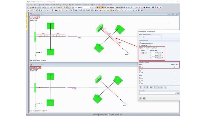Viewport: 206px width, 116px height.
Task: Toggle Nůžkový kloub checkbox for ux'
Action: point(175,67)
